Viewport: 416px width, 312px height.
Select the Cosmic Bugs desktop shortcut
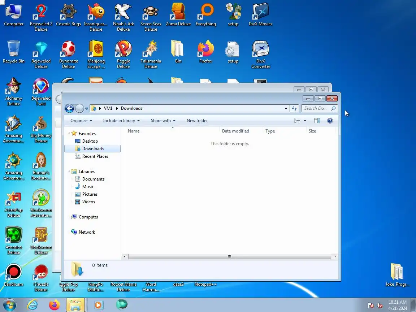click(x=69, y=15)
